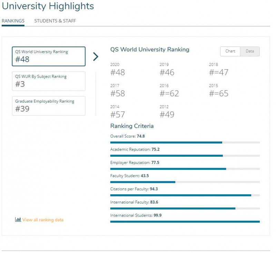
Task: Click the University Highlights title
Action: pyautogui.click(x=48, y=6)
